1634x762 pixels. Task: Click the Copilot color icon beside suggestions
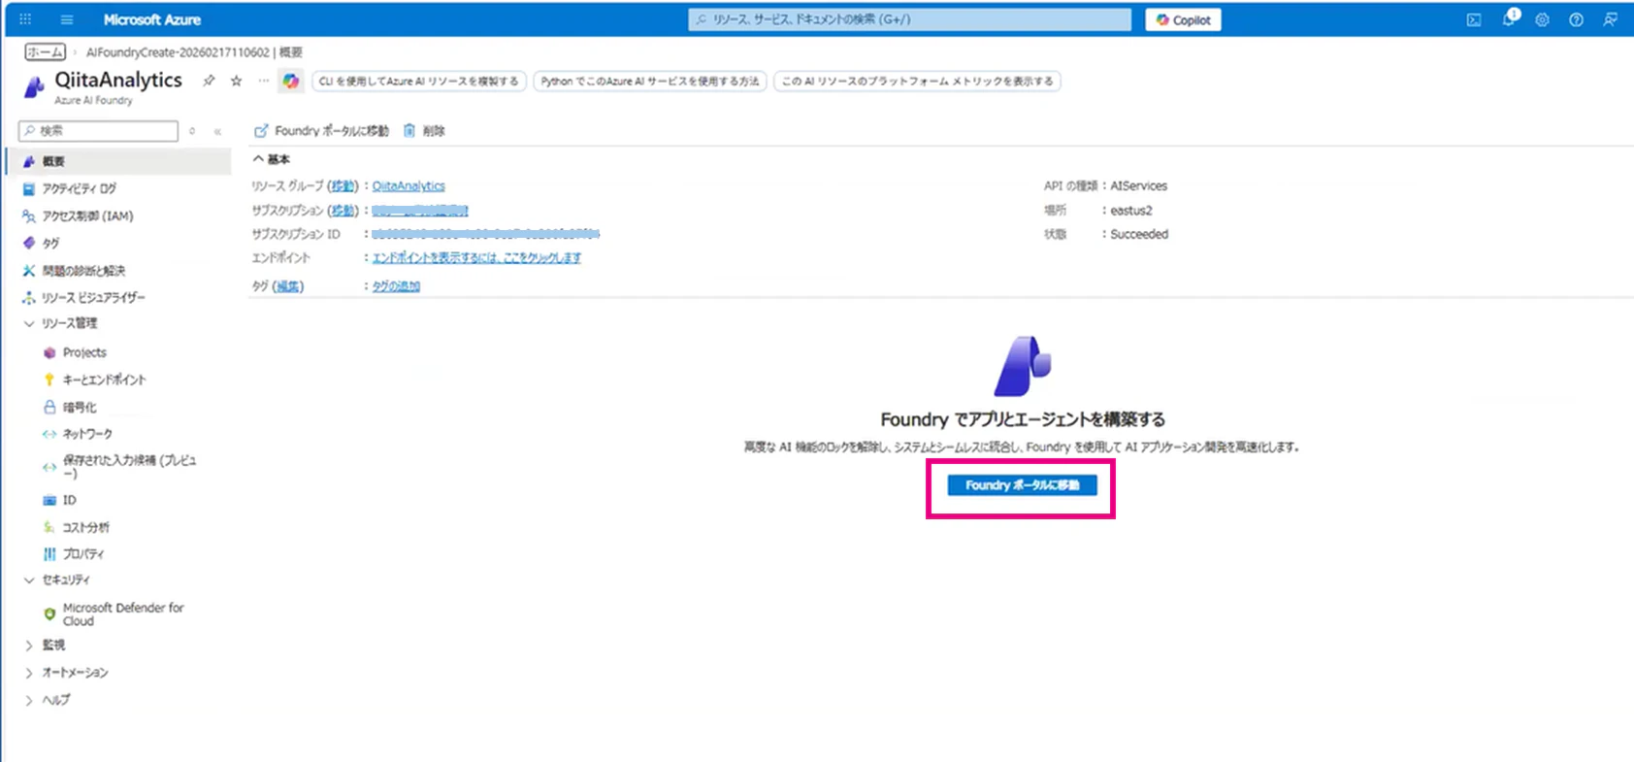pos(291,82)
